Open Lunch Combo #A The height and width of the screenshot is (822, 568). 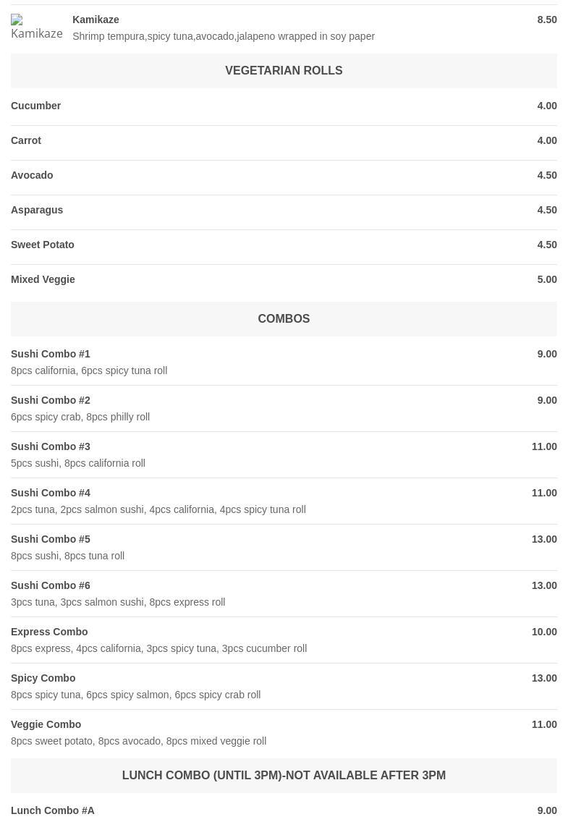click(x=53, y=810)
